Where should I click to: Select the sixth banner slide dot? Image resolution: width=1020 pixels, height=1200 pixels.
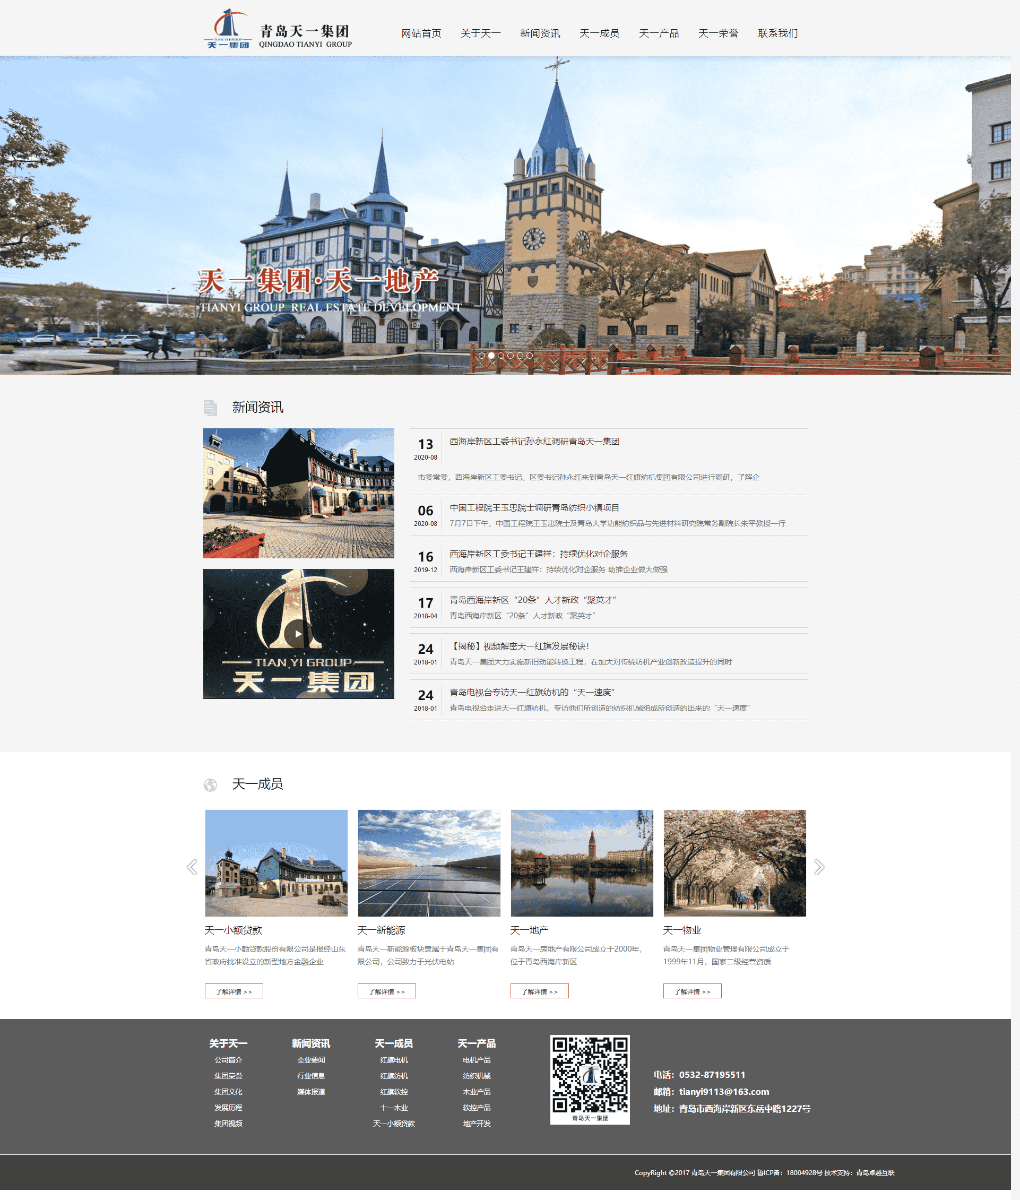(529, 356)
